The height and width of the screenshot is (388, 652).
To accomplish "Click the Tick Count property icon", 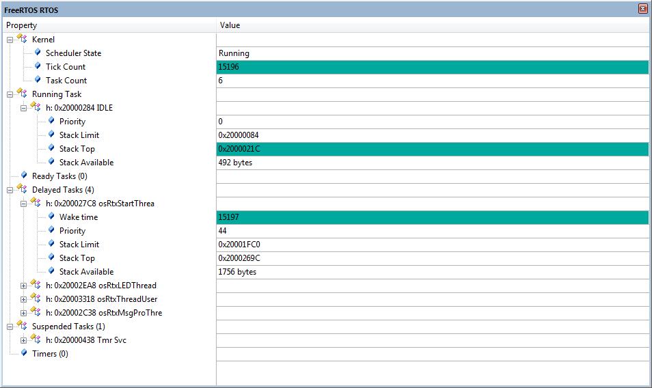I will pos(38,66).
